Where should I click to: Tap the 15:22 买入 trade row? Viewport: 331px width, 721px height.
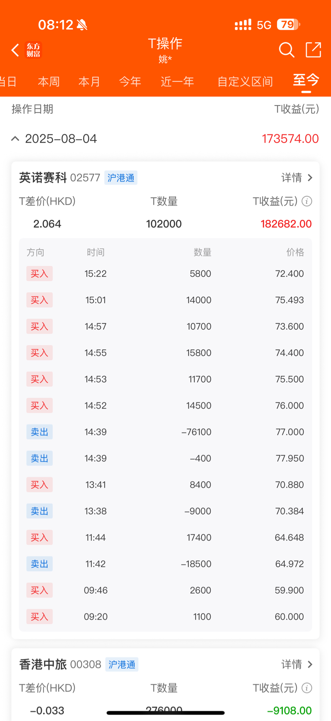coord(165,274)
